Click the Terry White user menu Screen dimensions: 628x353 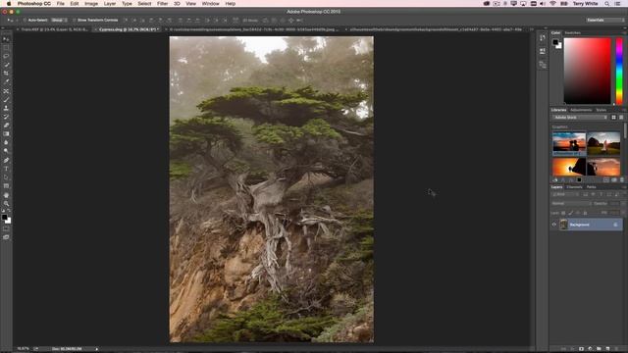point(585,4)
